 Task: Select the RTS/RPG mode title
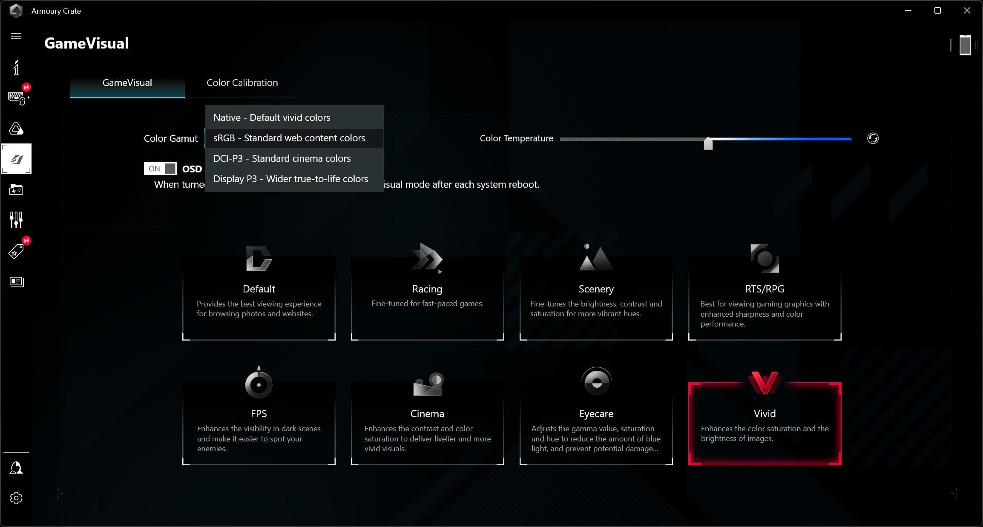765,289
